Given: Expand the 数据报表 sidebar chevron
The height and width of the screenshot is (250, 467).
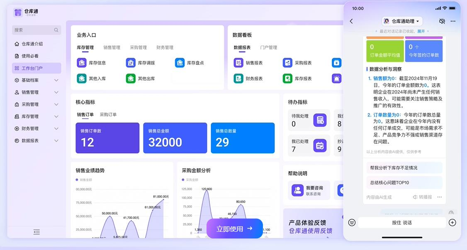Looking at the screenshot, I should (56, 140).
